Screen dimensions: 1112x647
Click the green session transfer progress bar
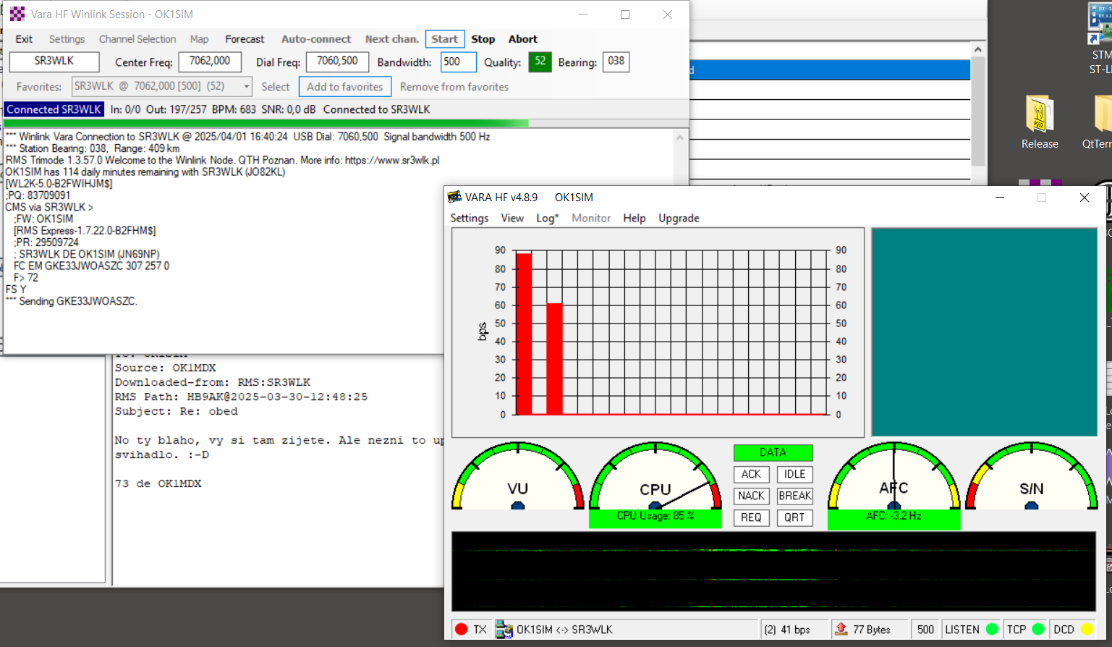coord(266,123)
